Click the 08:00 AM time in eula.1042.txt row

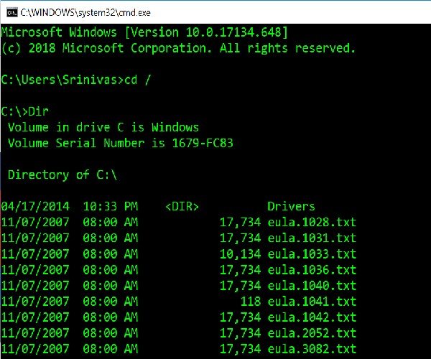111,317
